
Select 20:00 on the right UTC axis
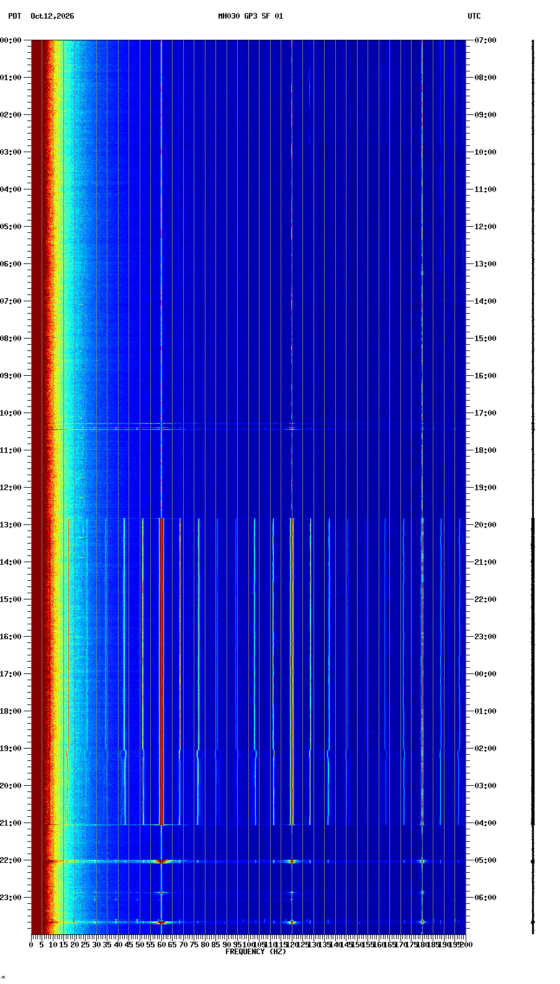[x=485, y=525]
